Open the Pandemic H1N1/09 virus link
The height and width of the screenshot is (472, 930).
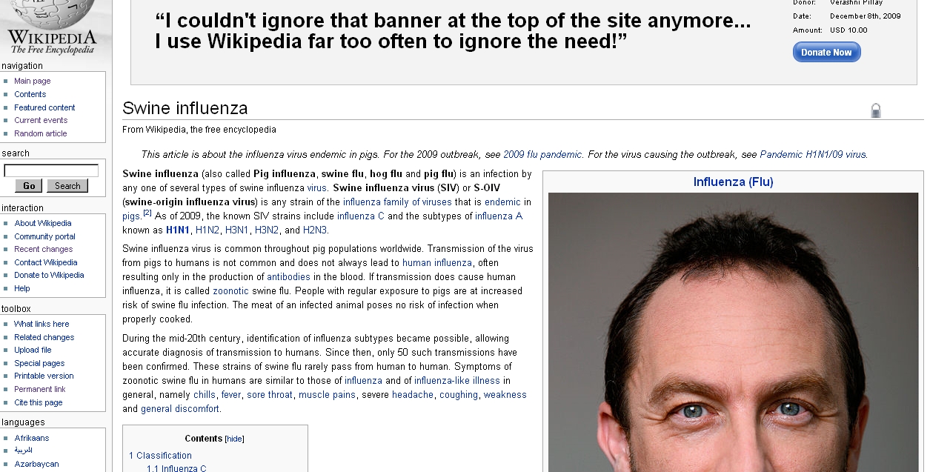click(x=813, y=155)
